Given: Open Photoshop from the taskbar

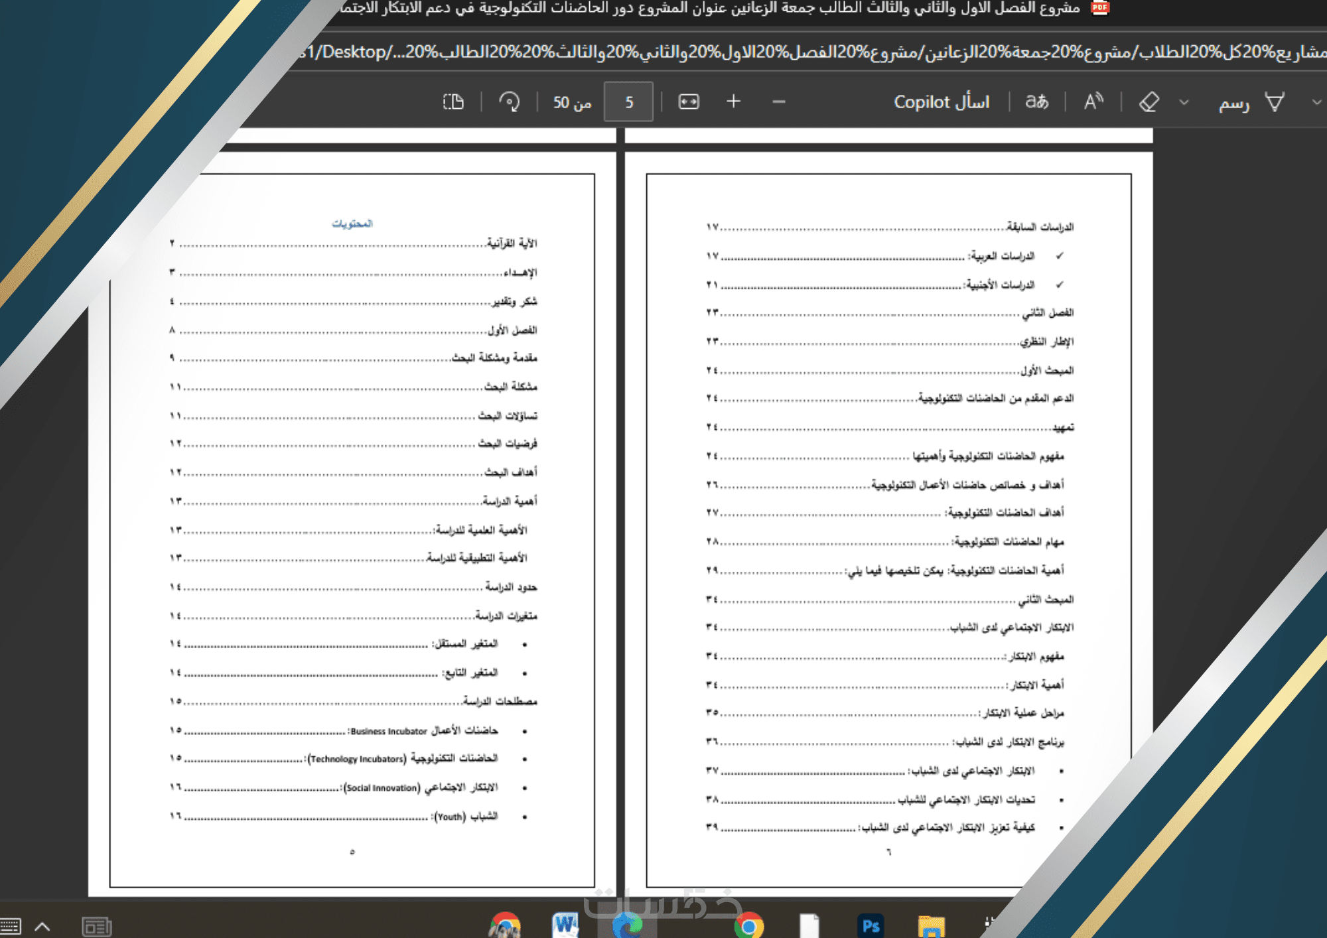Looking at the screenshot, I should [x=871, y=925].
